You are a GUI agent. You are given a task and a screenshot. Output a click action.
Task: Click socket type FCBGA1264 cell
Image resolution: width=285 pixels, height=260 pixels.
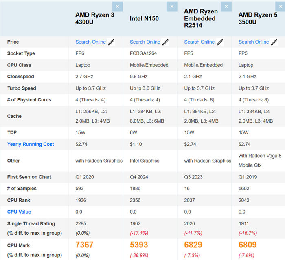tap(143, 53)
